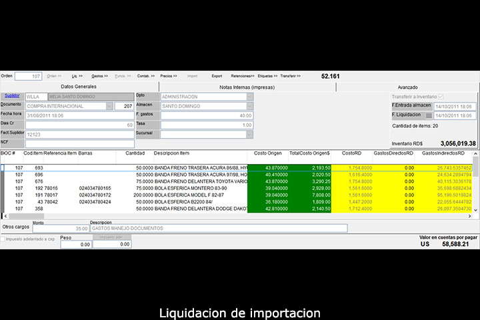Click the Suplidor link label
480x320 pixels.
click(11, 96)
